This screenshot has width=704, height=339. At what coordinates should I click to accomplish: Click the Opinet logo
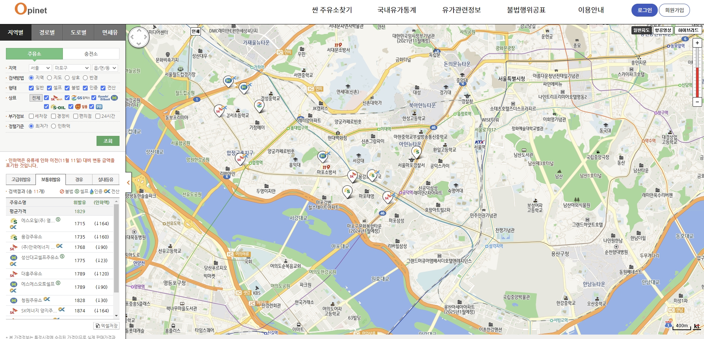(31, 9)
